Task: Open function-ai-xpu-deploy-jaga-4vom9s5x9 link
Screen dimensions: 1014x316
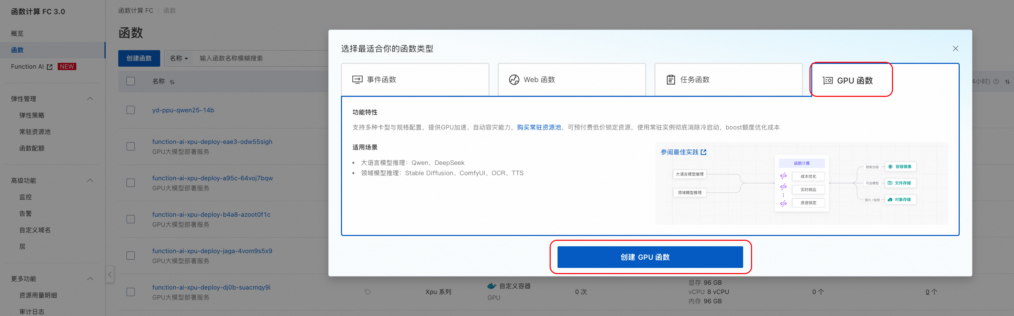Action: click(212, 251)
